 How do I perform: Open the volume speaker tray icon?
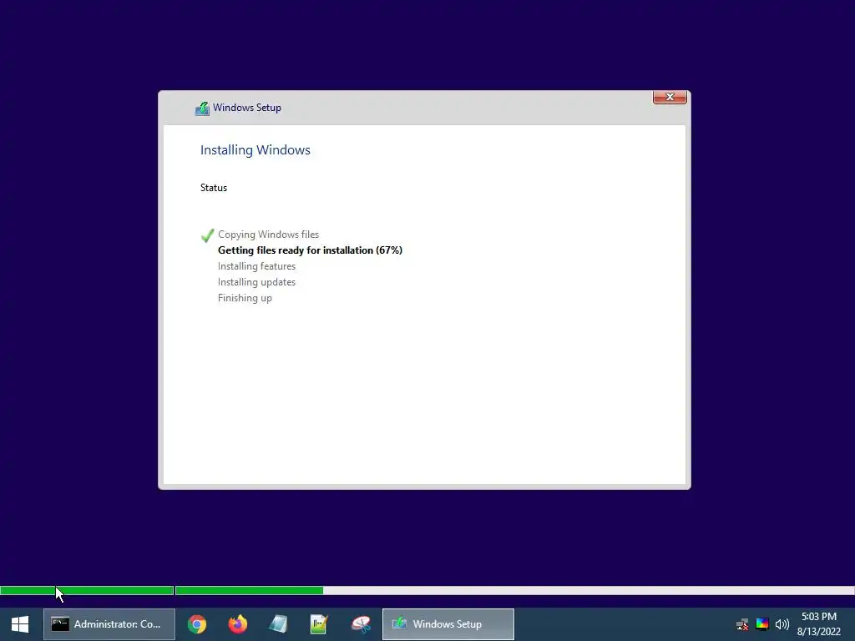[782, 624]
